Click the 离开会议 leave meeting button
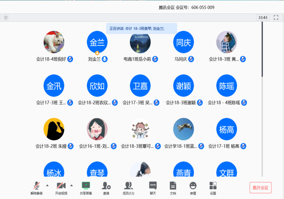 tap(260, 188)
